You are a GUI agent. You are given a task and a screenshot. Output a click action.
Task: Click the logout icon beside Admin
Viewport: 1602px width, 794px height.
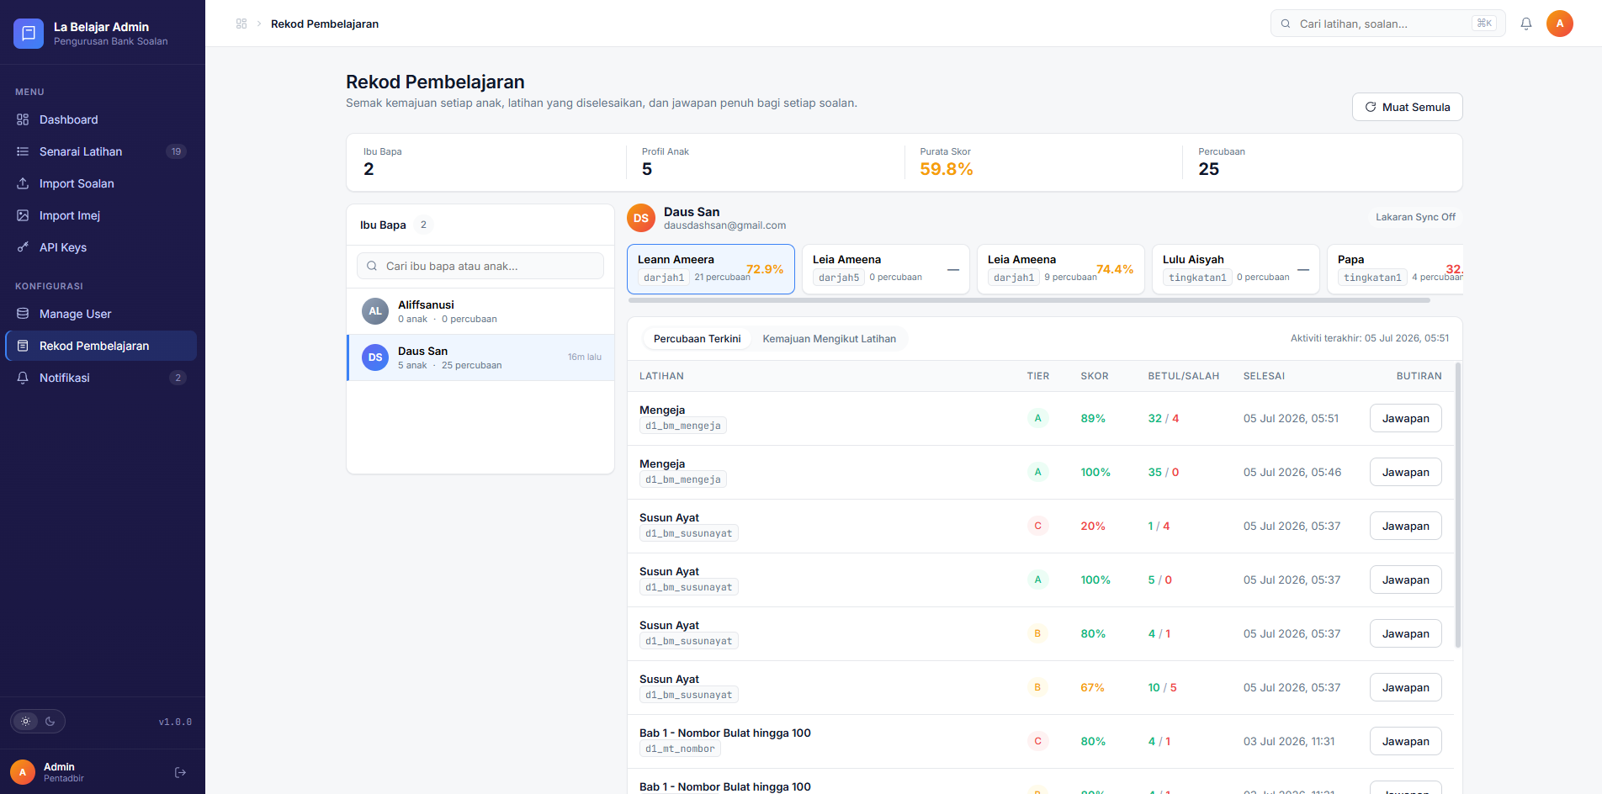point(180,772)
